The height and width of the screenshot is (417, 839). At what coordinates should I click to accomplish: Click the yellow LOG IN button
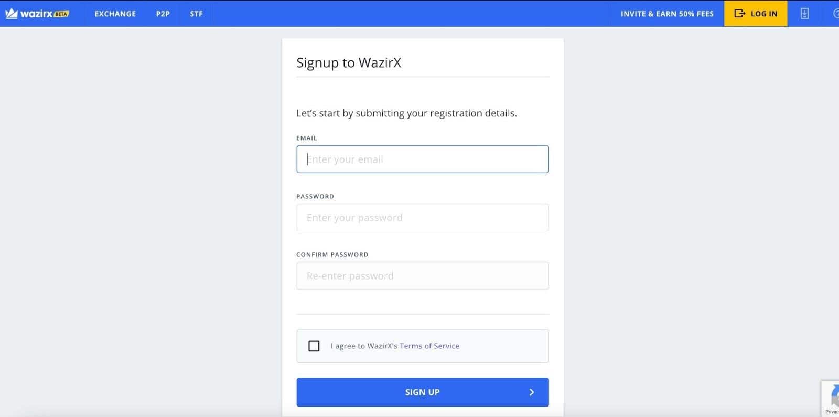(756, 14)
